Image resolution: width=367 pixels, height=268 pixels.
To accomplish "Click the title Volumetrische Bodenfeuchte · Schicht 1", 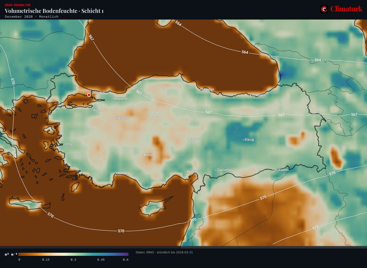I will [x=54, y=11].
